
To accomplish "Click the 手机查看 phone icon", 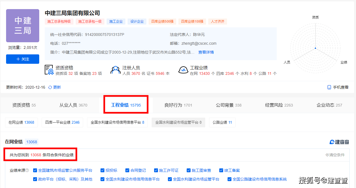I will point(329,87).
